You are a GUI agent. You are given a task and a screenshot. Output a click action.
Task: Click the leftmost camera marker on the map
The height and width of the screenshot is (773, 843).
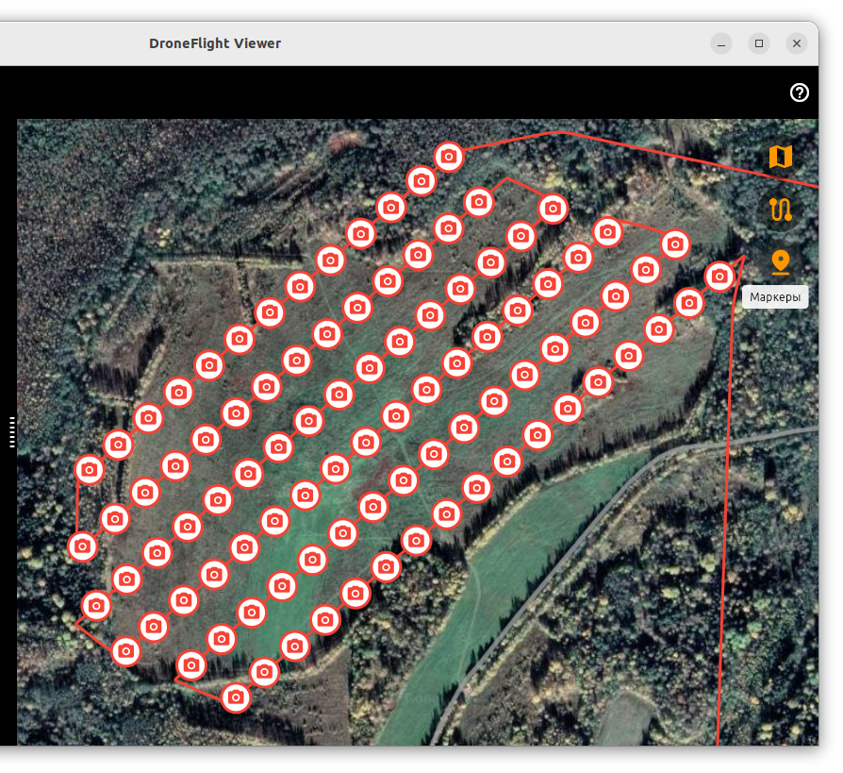pos(83,546)
